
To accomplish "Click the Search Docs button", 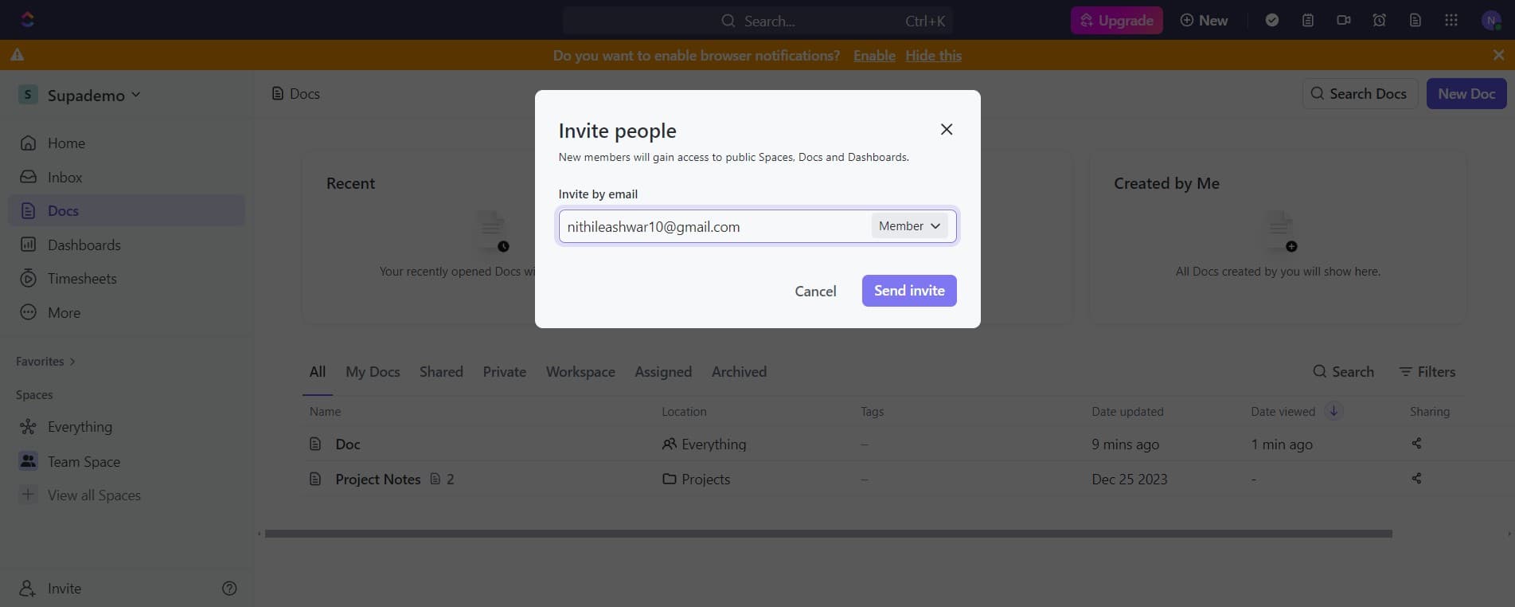I will 1359,93.
